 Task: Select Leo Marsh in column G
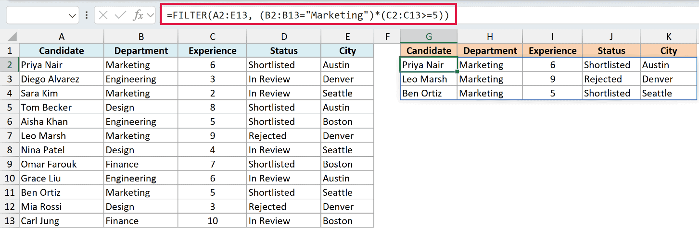[429, 79]
